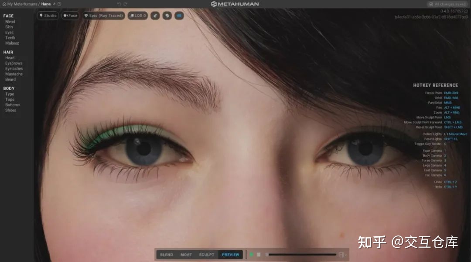Click the HAIR section heading

coord(8,52)
